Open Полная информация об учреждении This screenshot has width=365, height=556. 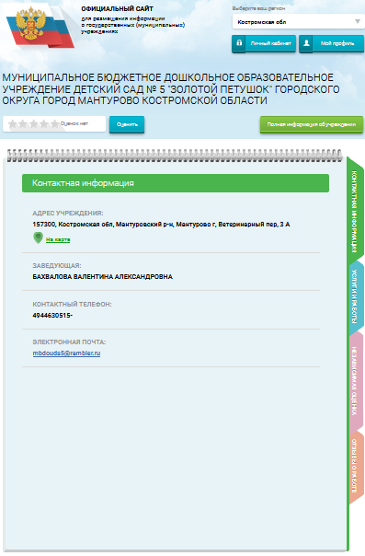[312, 124]
